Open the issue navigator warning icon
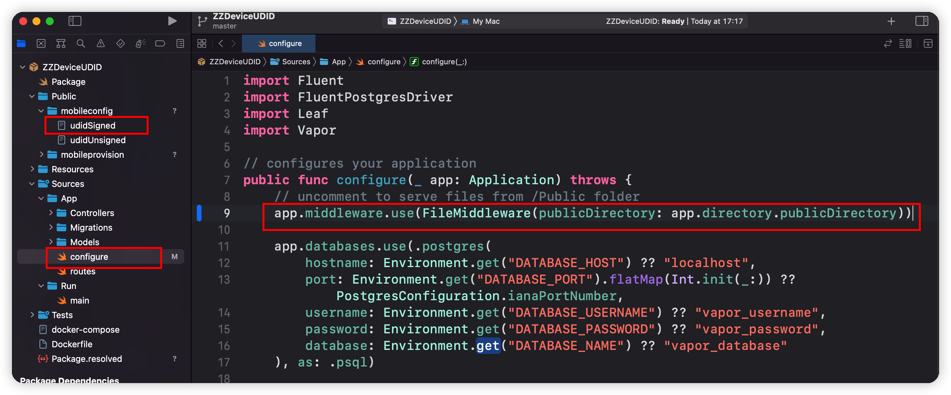Image resolution: width=951 pixels, height=395 pixels. point(100,43)
